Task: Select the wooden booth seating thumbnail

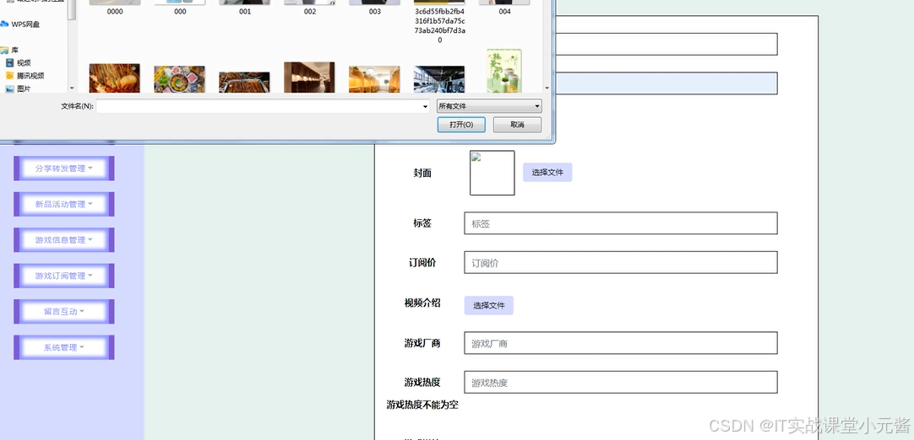Action: (x=374, y=79)
